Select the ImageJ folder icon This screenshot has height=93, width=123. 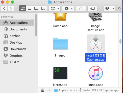[60, 44]
